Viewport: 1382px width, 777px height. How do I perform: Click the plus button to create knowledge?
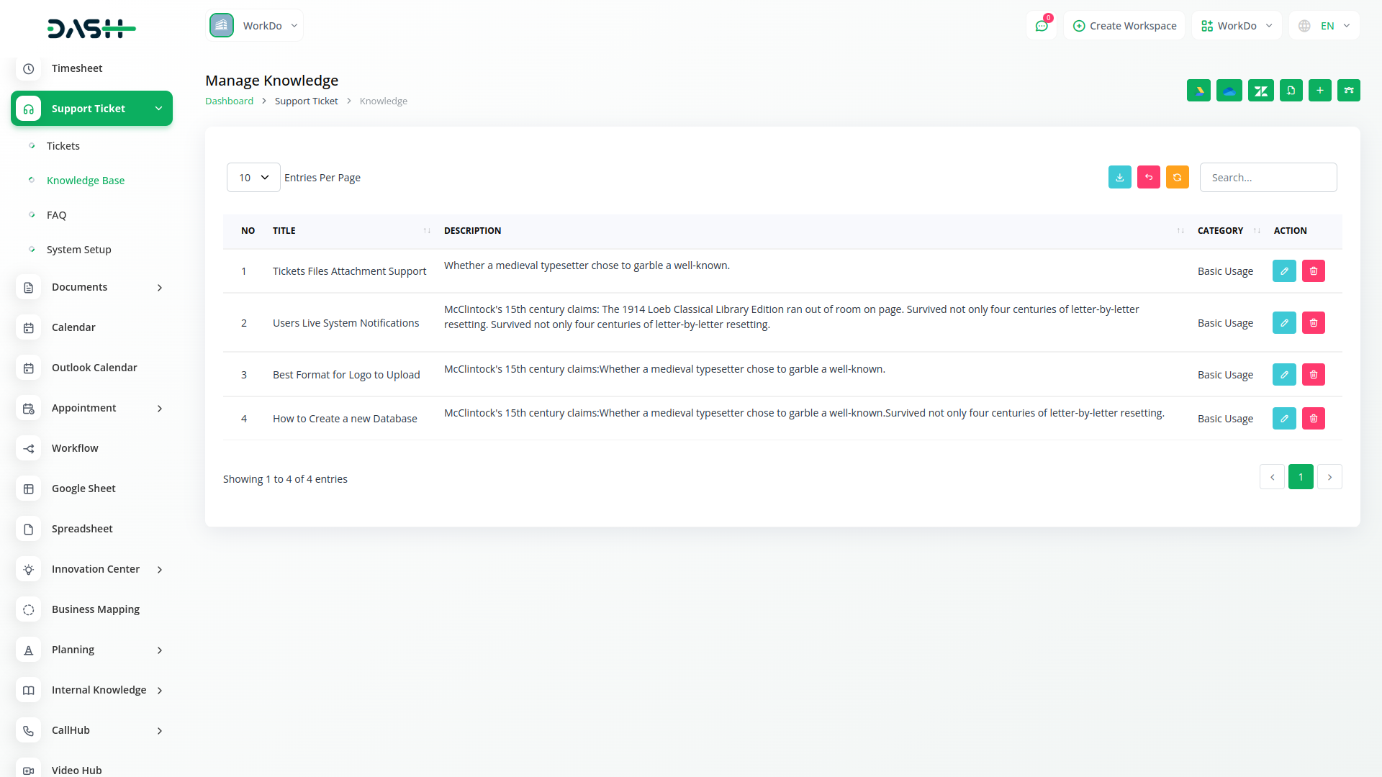1320,91
